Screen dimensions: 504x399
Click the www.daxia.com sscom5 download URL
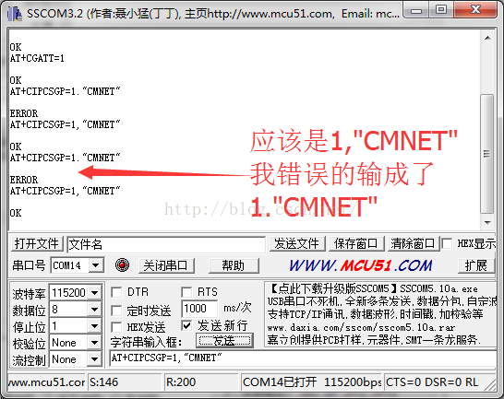[361, 328]
